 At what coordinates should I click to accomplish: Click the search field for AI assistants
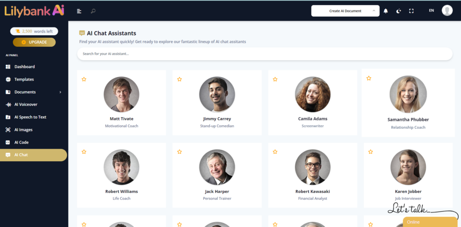pos(265,54)
